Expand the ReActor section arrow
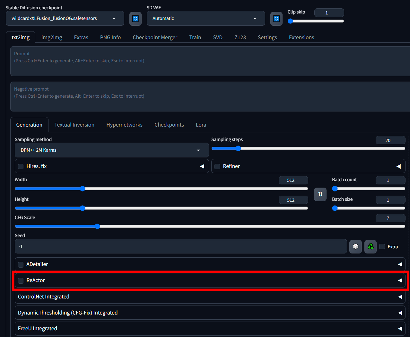The width and height of the screenshot is (410, 337). pos(400,280)
